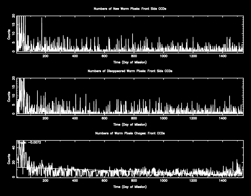Image resolution: width=251 pixels, height=196 pixels.
Task: Click x-axis tick '1000' of Disappeared Warm Pixels plot
Action: click(163, 118)
